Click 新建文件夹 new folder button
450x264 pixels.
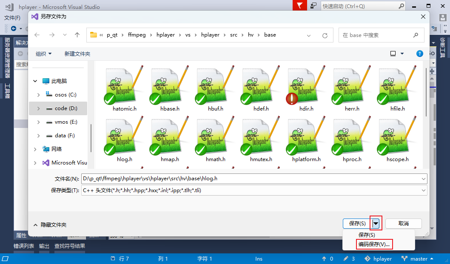[x=77, y=54]
